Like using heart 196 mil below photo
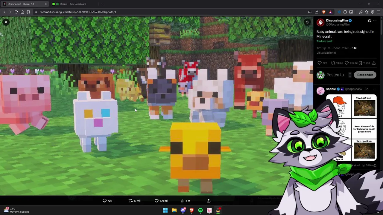 tap(161, 201)
